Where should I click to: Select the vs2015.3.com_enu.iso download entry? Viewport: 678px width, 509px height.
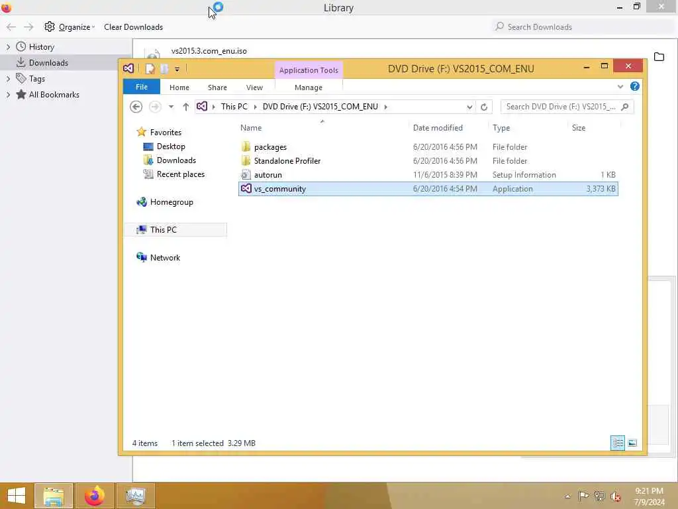pyautogui.click(x=209, y=51)
